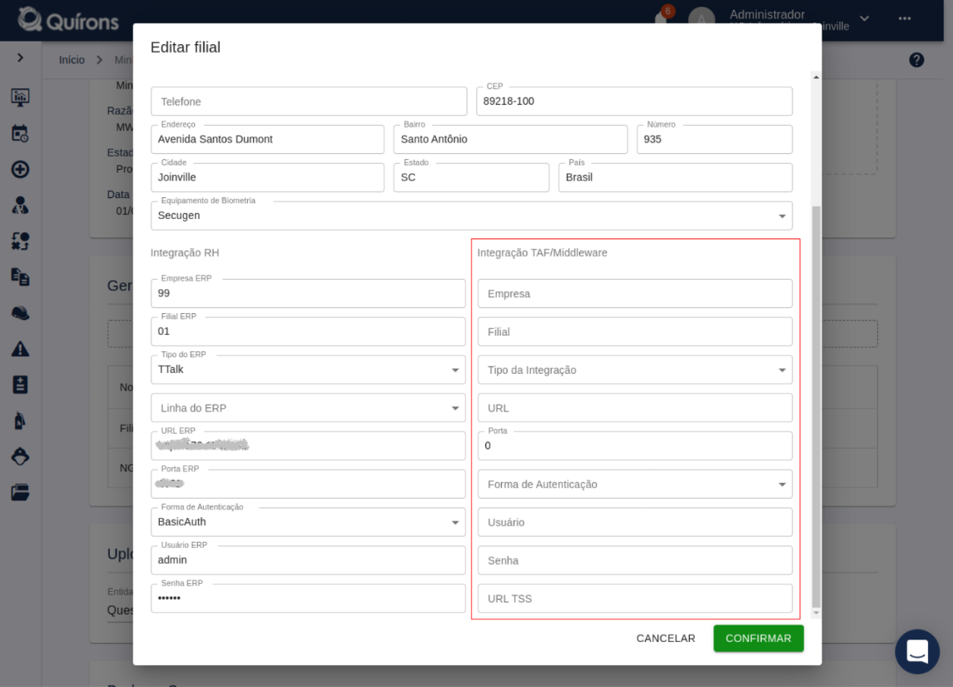The width and height of the screenshot is (953, 687).
Task: Click the Porta ERP field
Action: pos(308,484)
